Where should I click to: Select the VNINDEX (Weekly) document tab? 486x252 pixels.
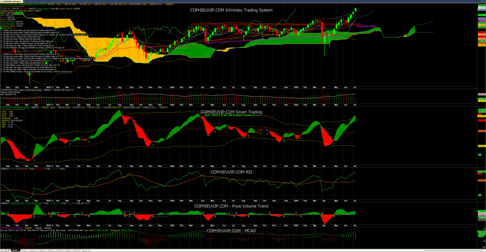[11, 1]
